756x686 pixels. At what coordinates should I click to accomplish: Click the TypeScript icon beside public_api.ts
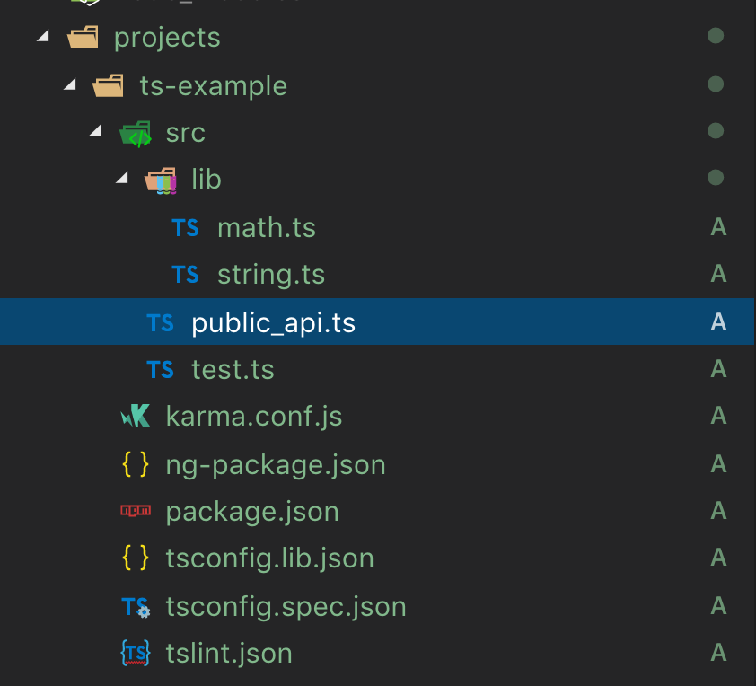(x=160, y=323)
